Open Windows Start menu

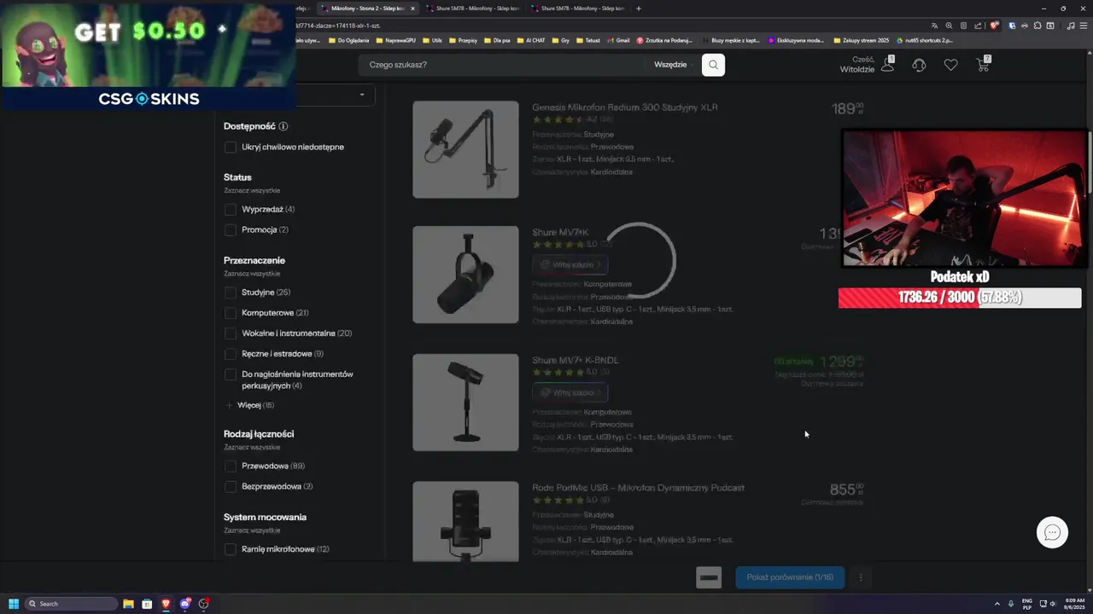[x=14, y=604]
